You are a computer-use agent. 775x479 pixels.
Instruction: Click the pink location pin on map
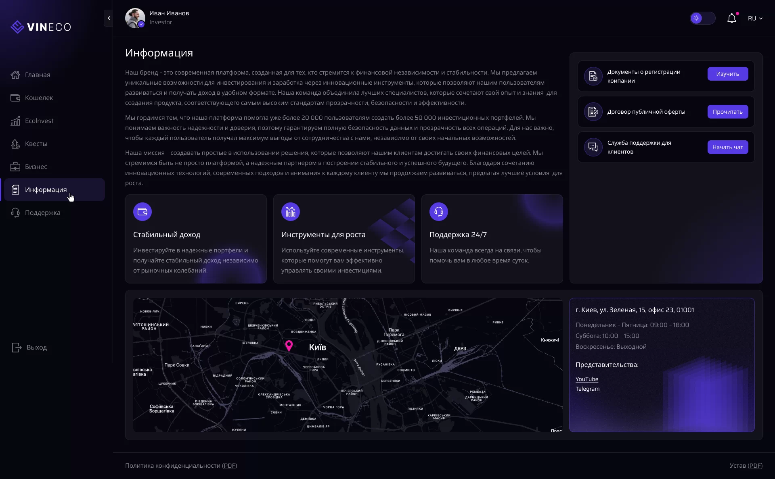click(x=289, y=346)
